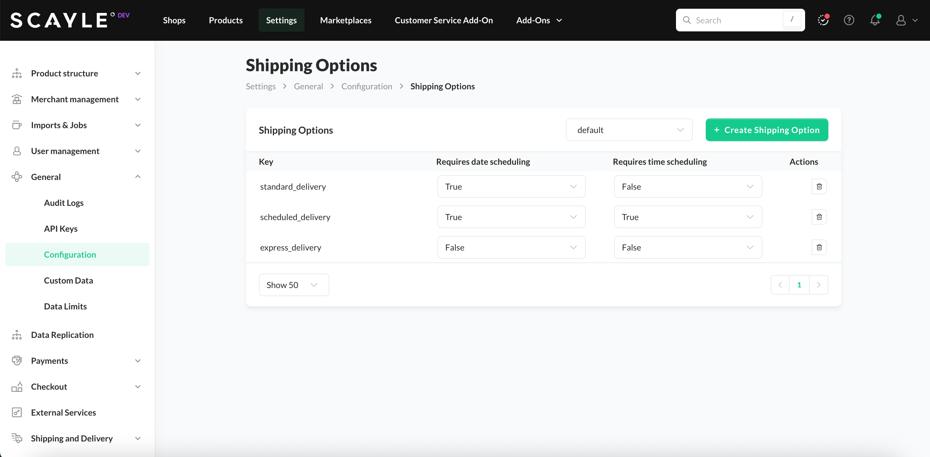Open the Add-Ons menu

(539, 20)
